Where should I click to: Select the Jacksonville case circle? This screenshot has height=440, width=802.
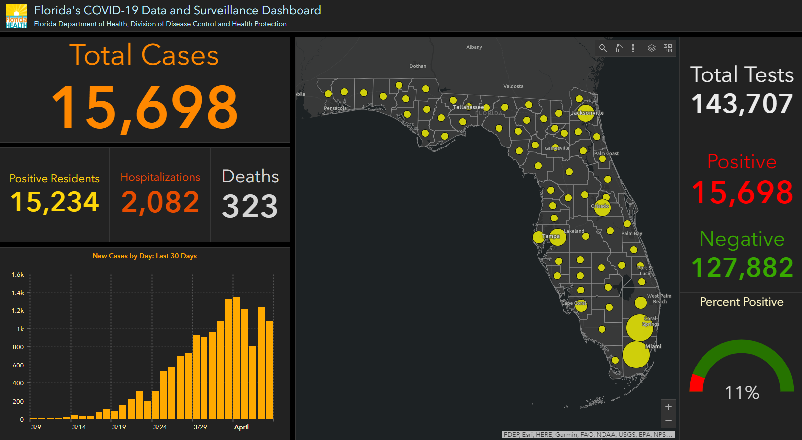click(586, 113)
